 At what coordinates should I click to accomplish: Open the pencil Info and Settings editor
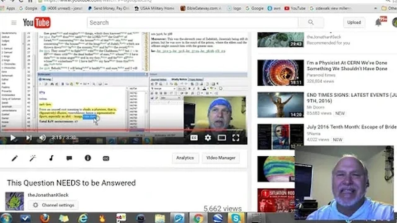tap(15, 158)
